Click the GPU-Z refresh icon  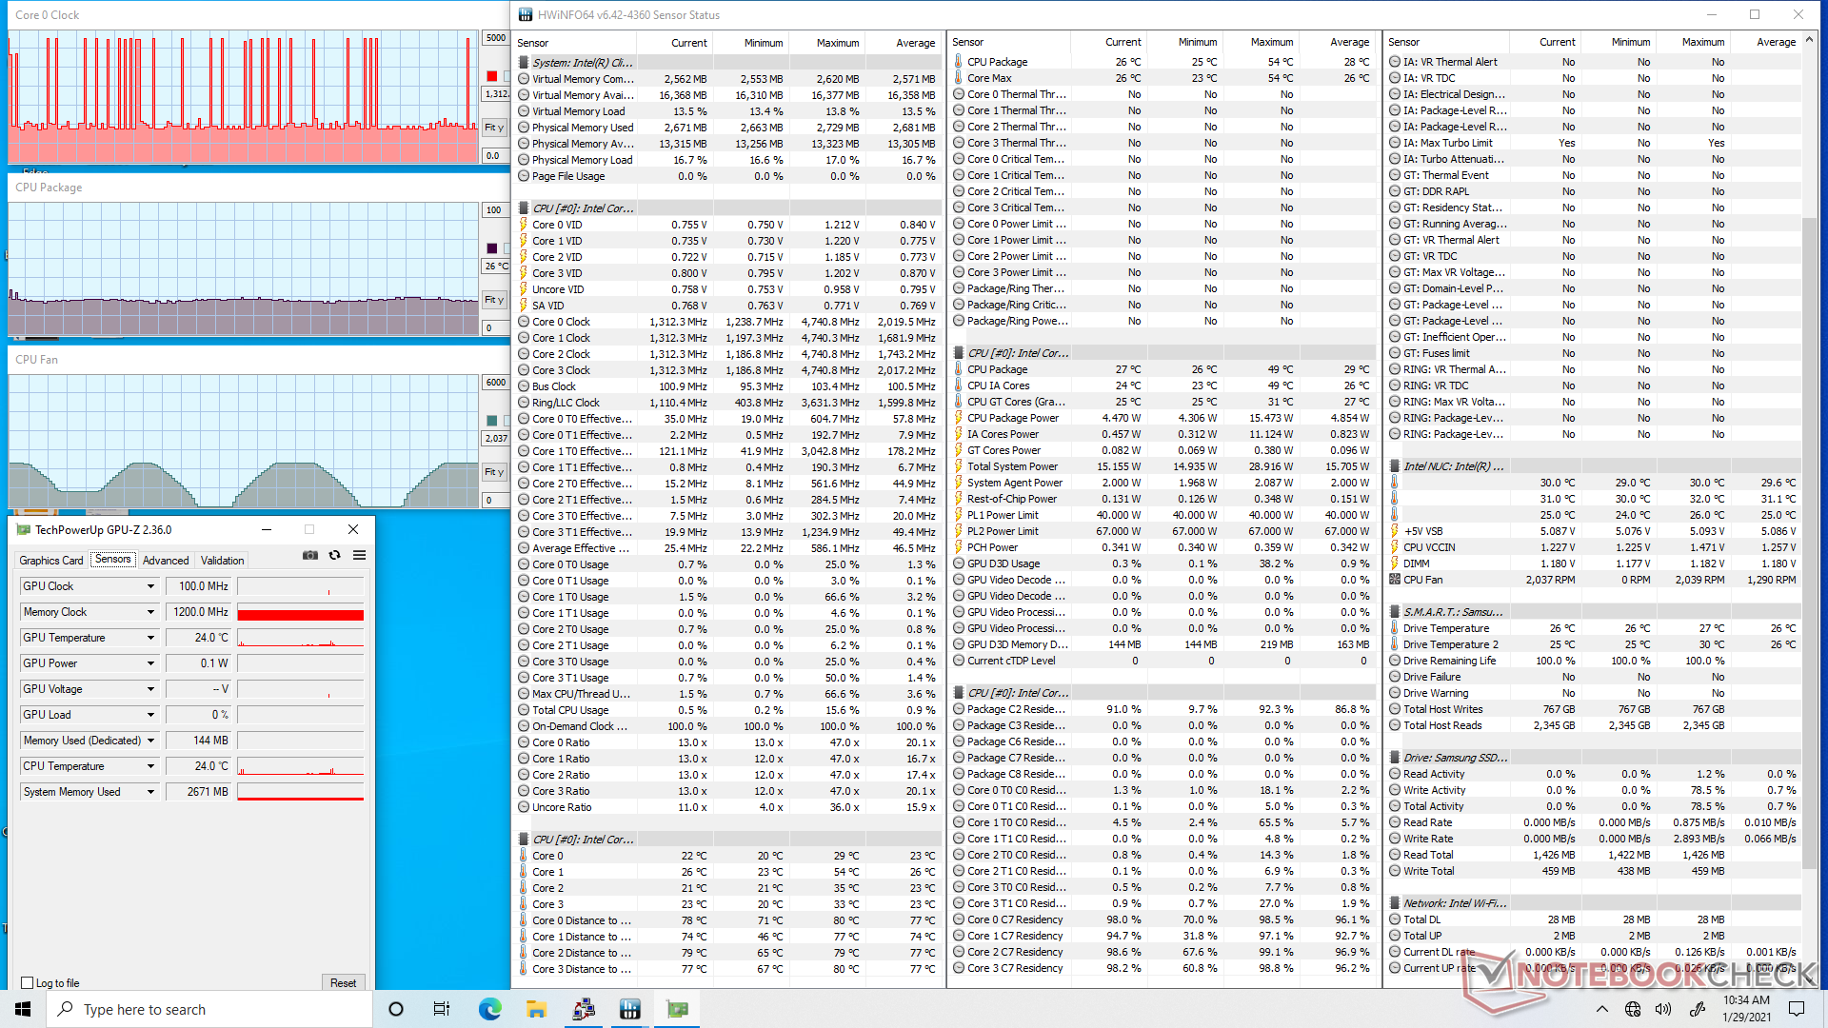tap(334, 555)
